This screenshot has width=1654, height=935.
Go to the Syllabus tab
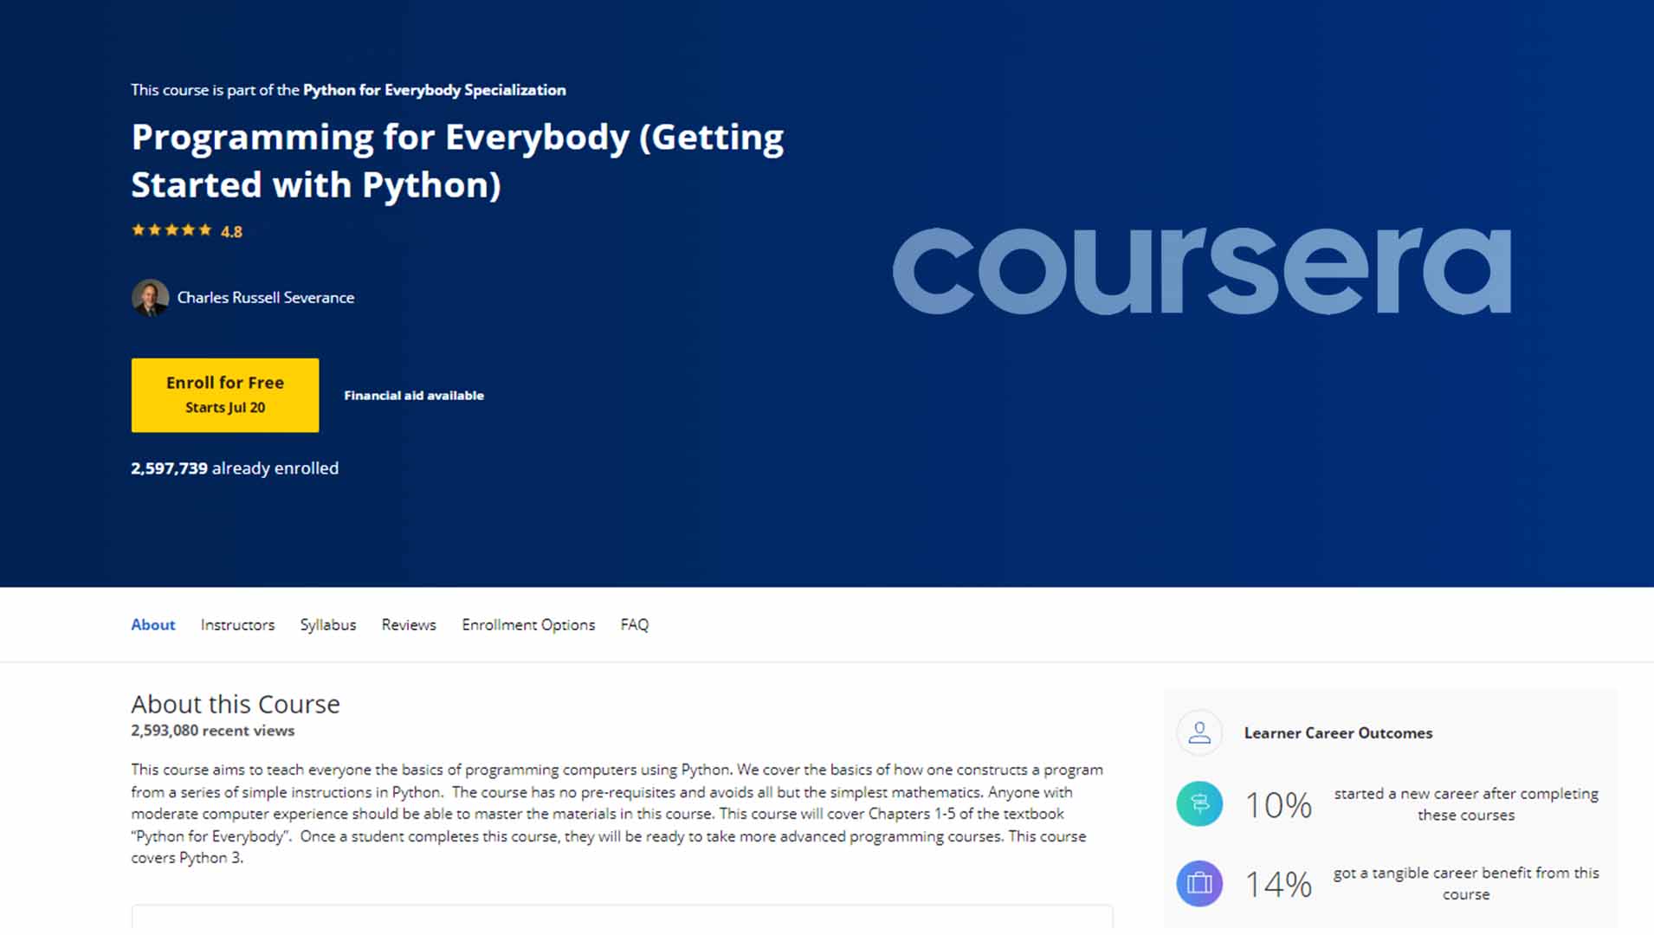click(328, 625)
